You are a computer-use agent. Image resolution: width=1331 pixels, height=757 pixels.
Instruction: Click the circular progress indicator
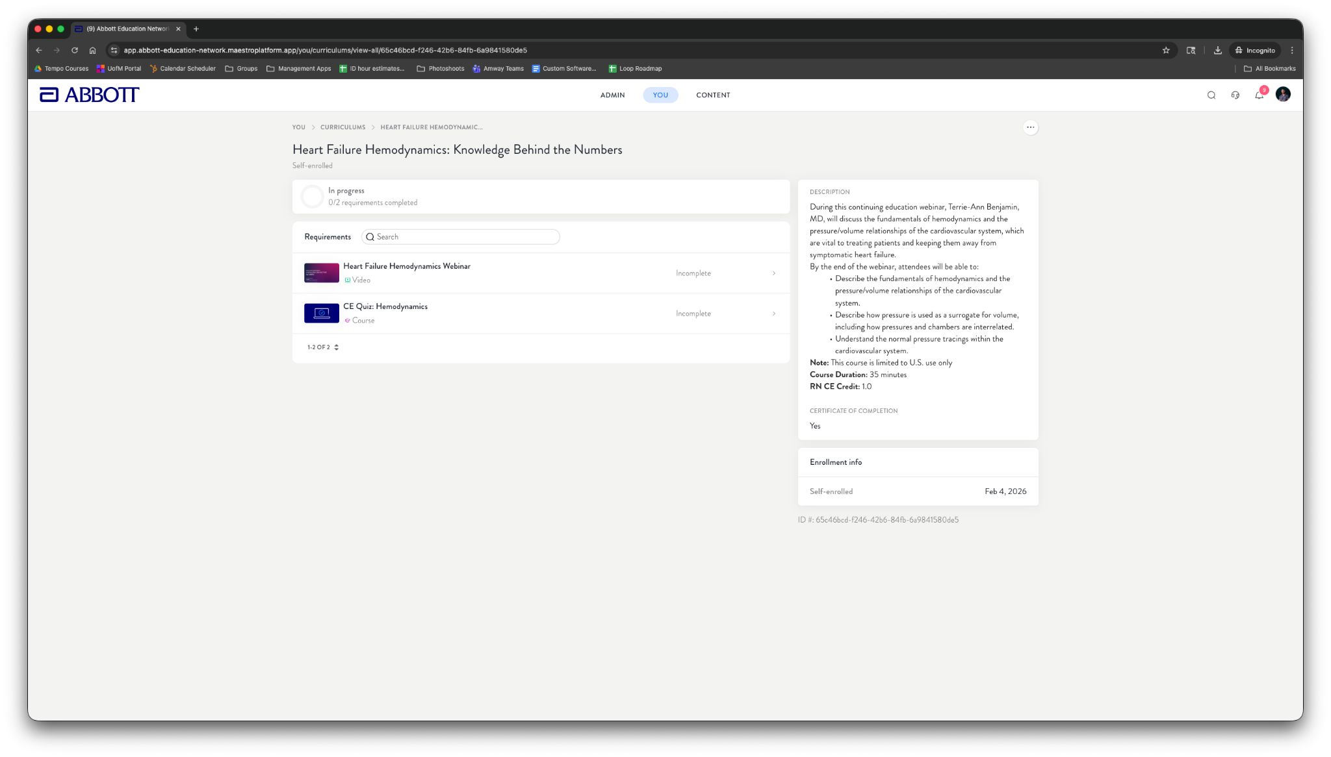click(x=312, y=197)
